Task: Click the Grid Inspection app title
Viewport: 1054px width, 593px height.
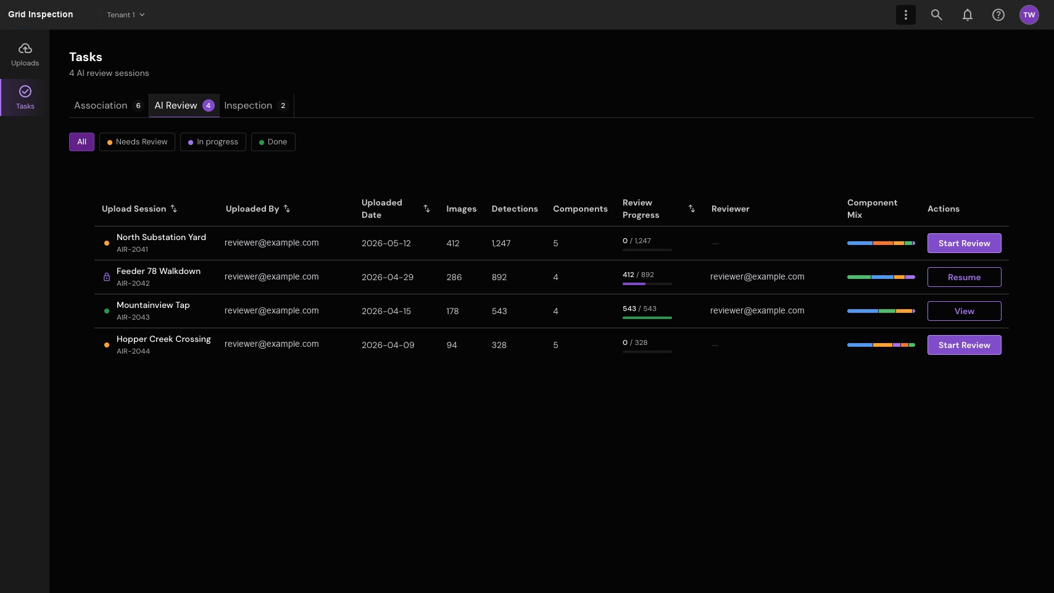Action: pyautogui.click(x=41, y=14)
